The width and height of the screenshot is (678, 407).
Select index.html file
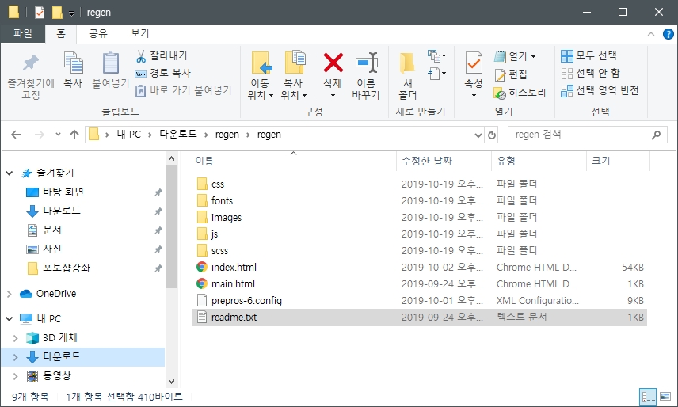coord(234,268)
